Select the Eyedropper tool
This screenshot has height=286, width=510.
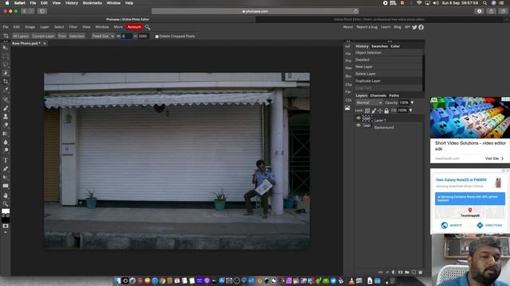tap(6, 90)
